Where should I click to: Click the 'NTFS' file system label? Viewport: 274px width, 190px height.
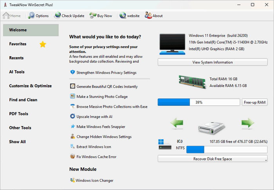180,148
